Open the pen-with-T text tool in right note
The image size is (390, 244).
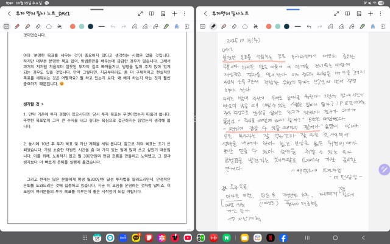pyautogui.click(x=352, y=26)
